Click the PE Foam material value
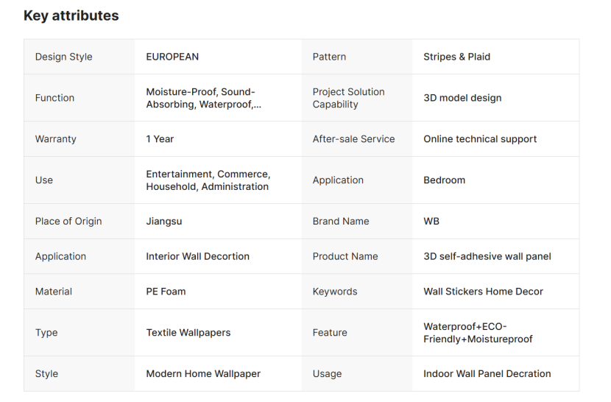 click(x=166, y=292)
